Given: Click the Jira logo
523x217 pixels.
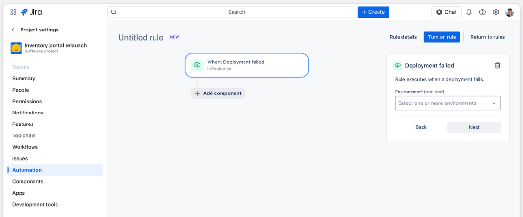Looking at the screenshot, I should pyautogui.click(x=31, y=12).
